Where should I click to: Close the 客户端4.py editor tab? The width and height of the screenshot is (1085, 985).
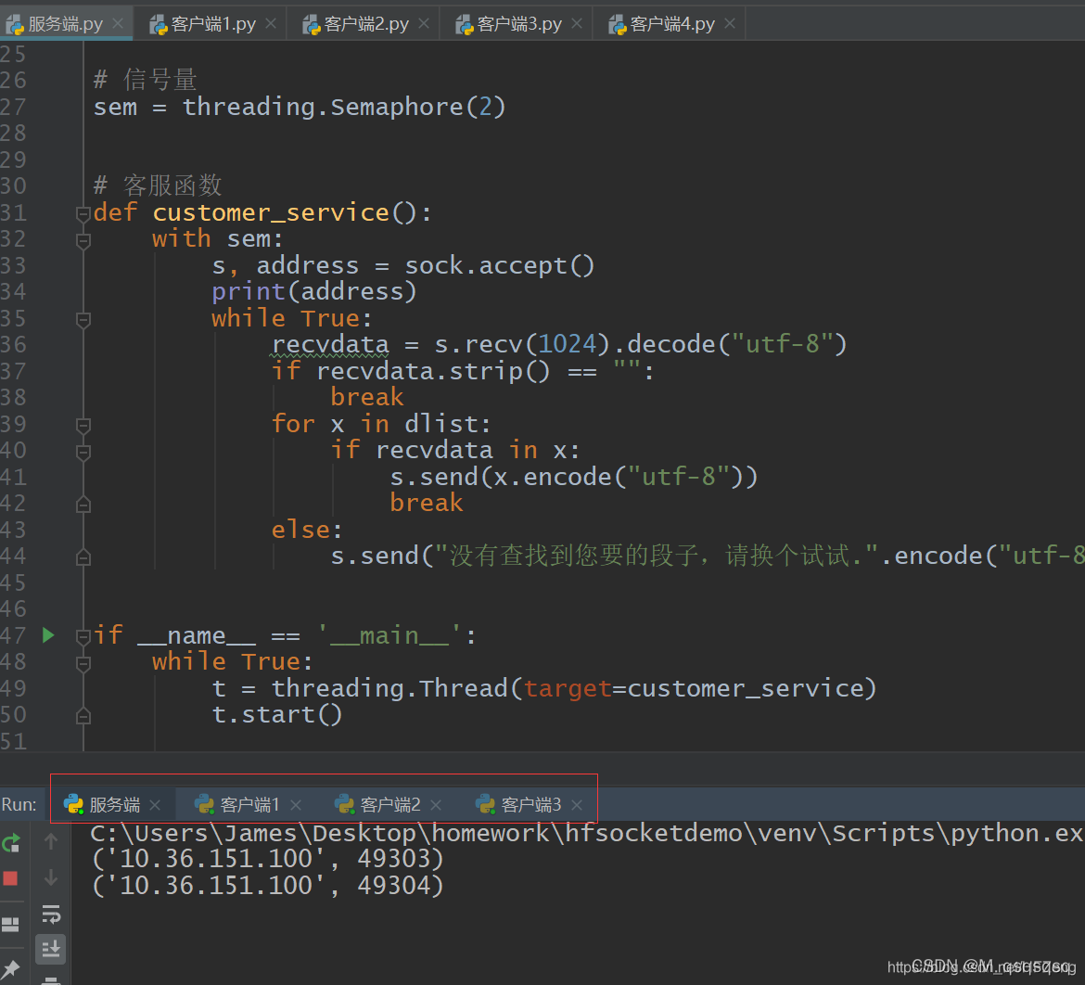730,23
